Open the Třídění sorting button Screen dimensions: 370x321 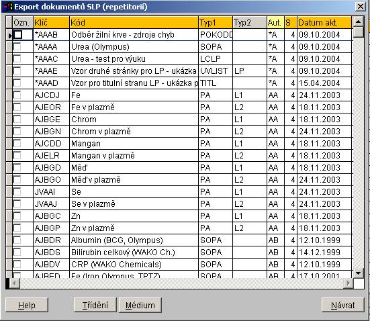click(95, 305)
